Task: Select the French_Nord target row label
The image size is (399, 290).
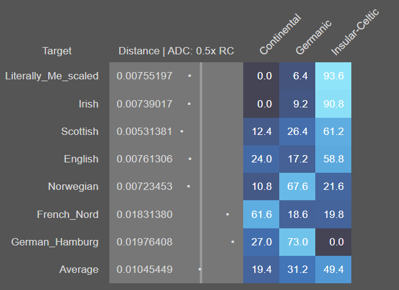Action: click(x=68, y=214)
